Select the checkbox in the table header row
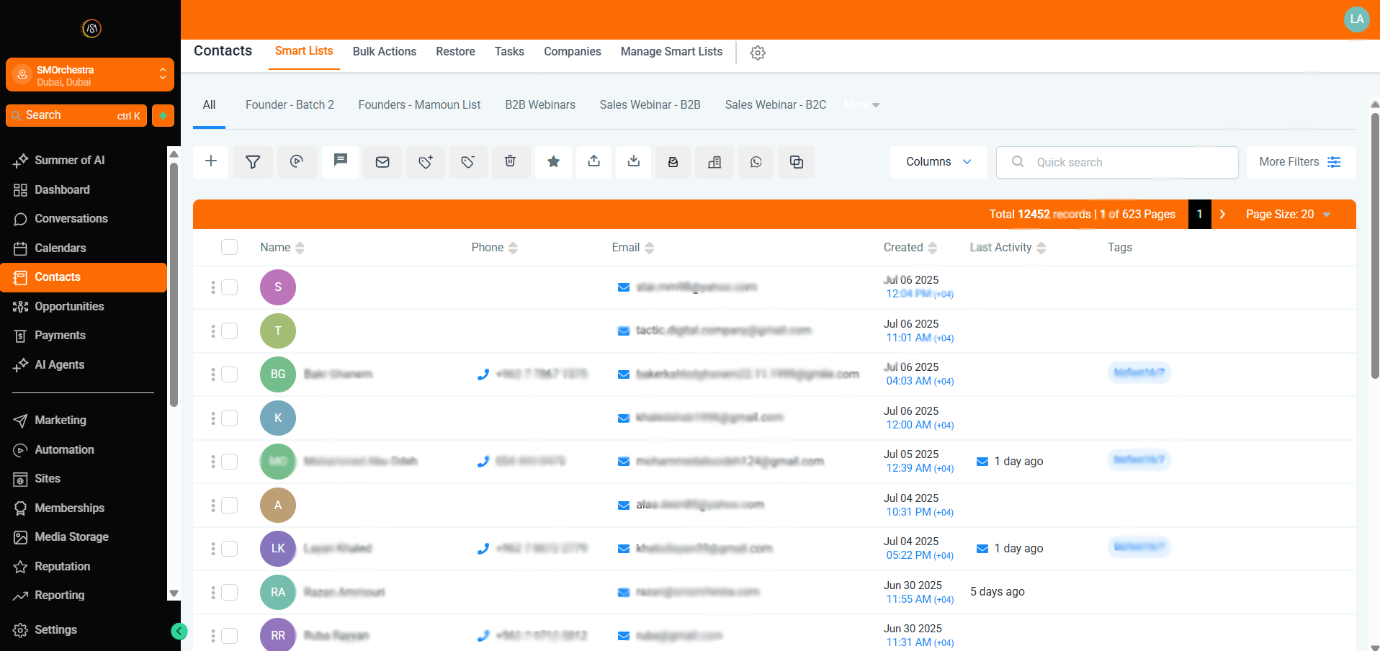This screenshot has width=1380, height=651. (229, 247)
